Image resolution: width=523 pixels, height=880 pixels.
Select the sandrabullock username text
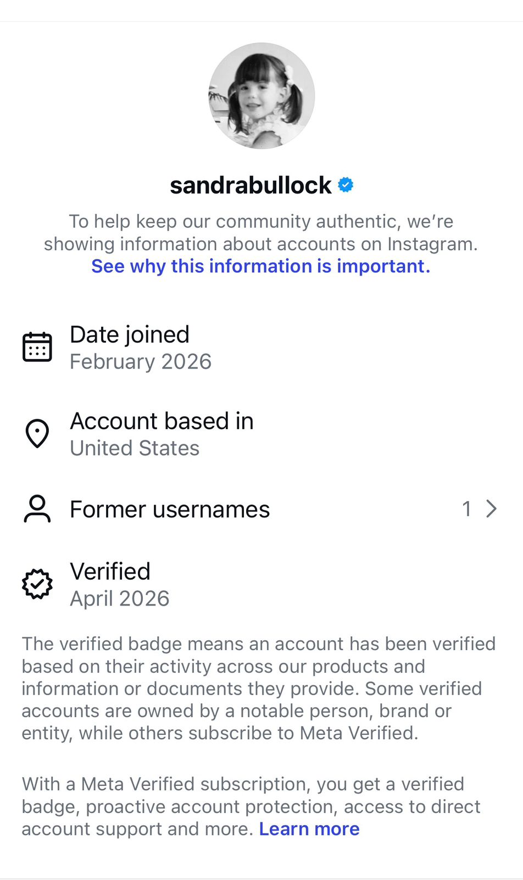point(251,186)
